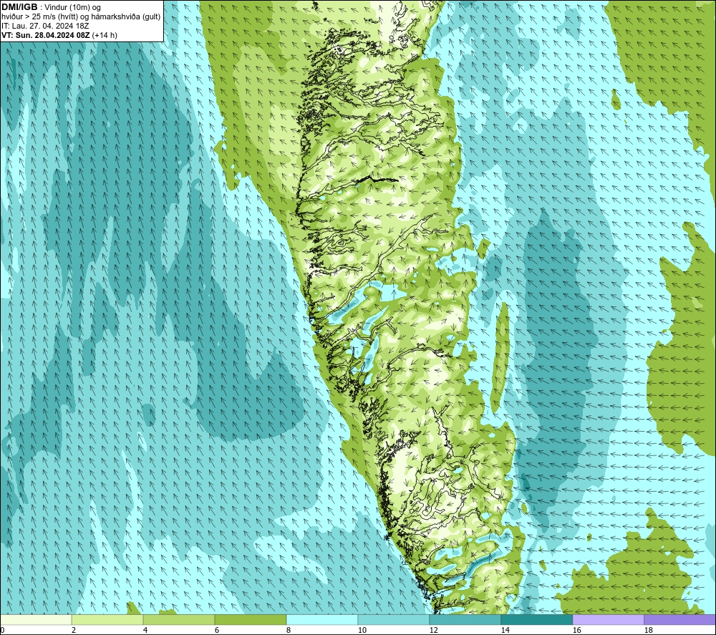
Task: Click the '6' label on the color scale
Action: (x=217, y=630)
